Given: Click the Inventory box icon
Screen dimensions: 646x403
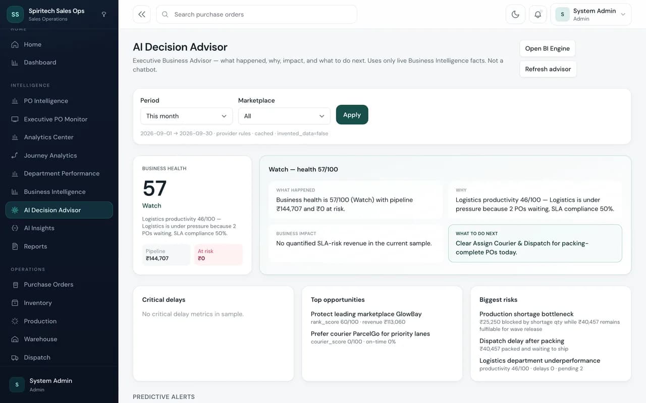Looking at the screenshot, I should (15, 303).
